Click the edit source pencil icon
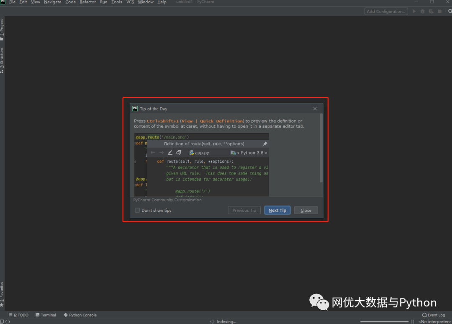The height and width of the screenshot is (324, 452). point(170,152)
